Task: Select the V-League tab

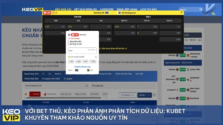Action: coord(68,79)
